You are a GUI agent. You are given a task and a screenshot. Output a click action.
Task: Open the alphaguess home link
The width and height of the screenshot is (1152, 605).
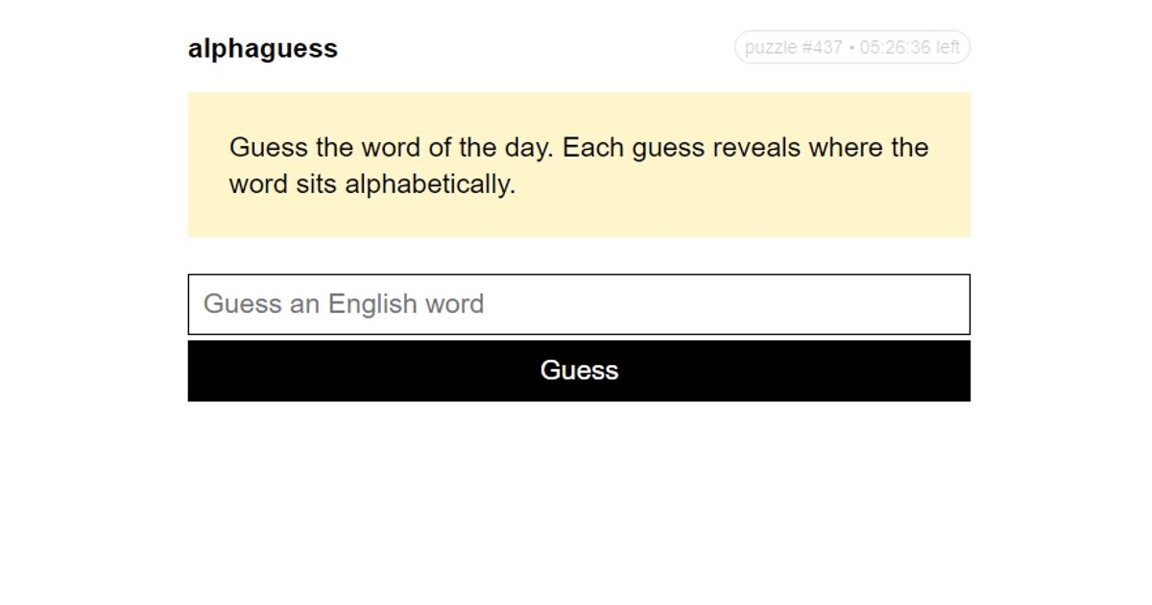tap(263, 48)
